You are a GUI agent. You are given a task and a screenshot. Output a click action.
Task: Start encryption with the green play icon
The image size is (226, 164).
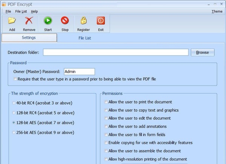click(x=48, y=20)
